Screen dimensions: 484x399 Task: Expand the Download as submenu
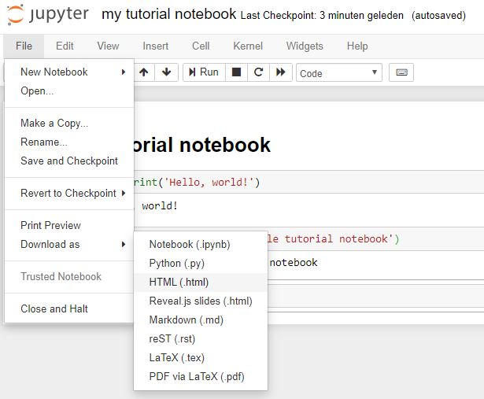click(69, 245)
